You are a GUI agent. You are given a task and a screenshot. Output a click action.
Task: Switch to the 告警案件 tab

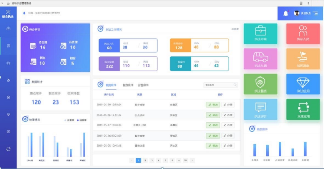tap(143, 85)
